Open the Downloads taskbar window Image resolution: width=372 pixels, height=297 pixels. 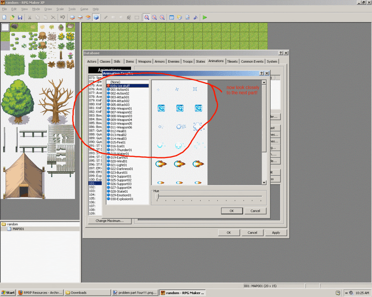pos(88,293)
